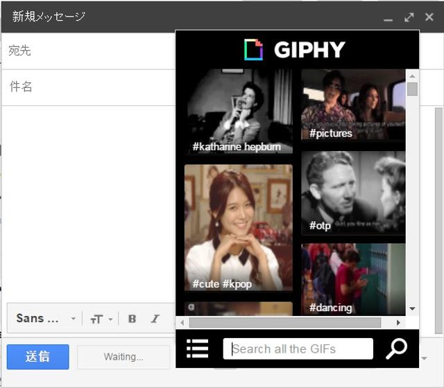444x388 pixels.
Task: Select the #katharine hepburn GIF
Action: click(239, 111)
